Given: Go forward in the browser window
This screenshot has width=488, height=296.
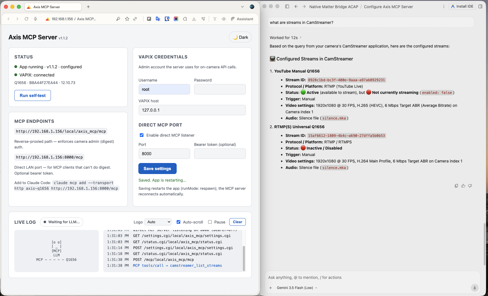Looking at the screenshot, I should pos(17,19).
